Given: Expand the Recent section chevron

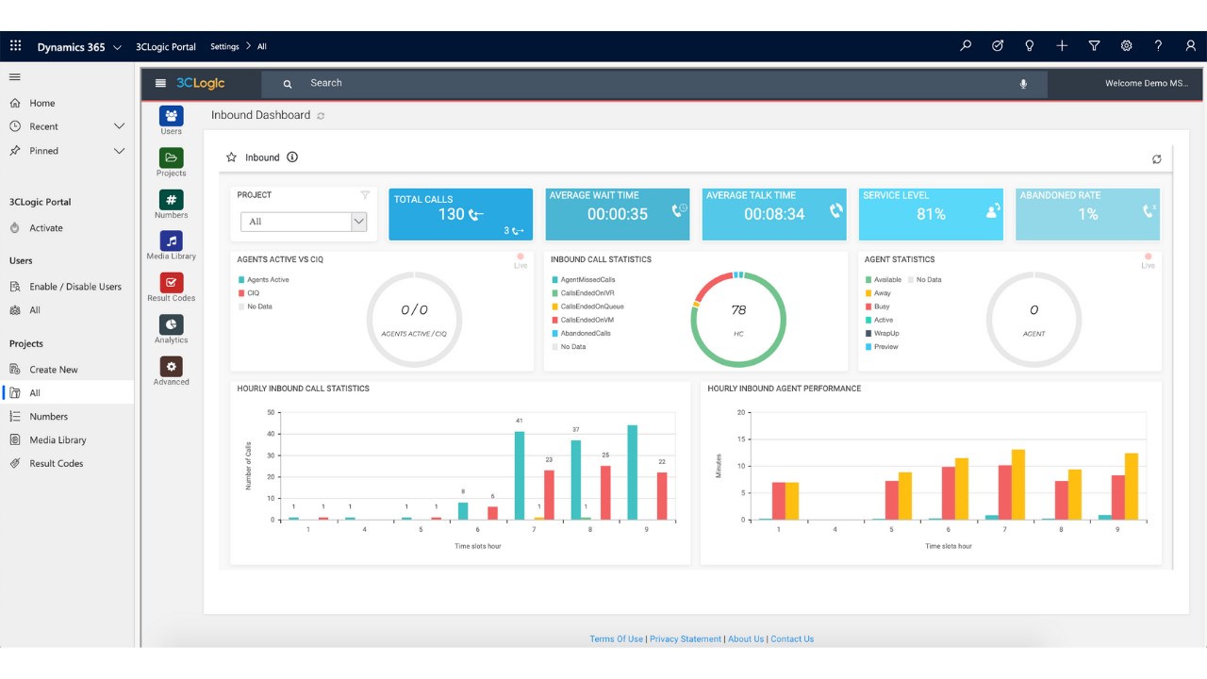Looking at the screenshot, I should pyautogui.click(x=119, y=126).
